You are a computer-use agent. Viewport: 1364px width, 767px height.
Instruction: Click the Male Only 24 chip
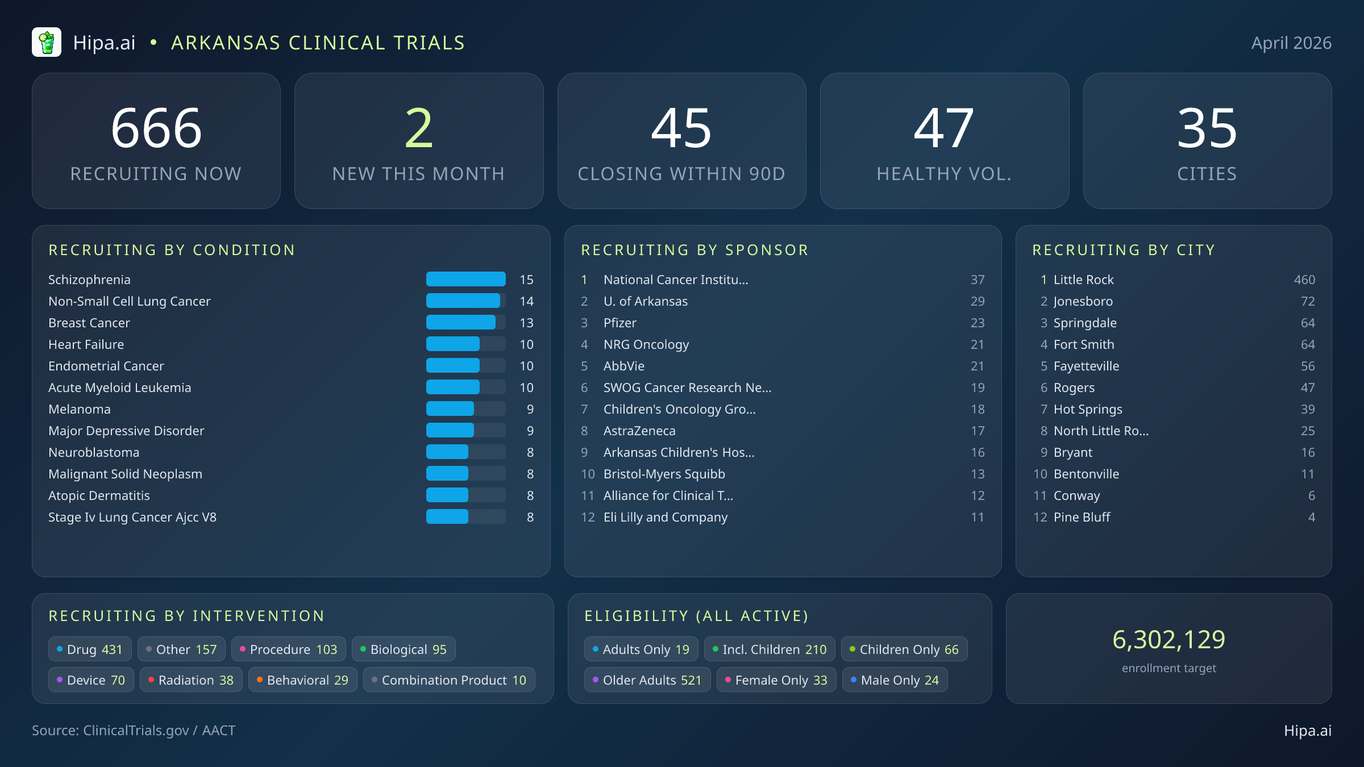pos(895,680)
